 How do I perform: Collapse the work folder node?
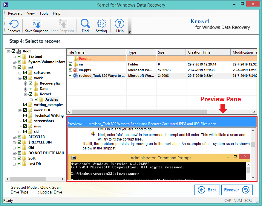(20, 78)
